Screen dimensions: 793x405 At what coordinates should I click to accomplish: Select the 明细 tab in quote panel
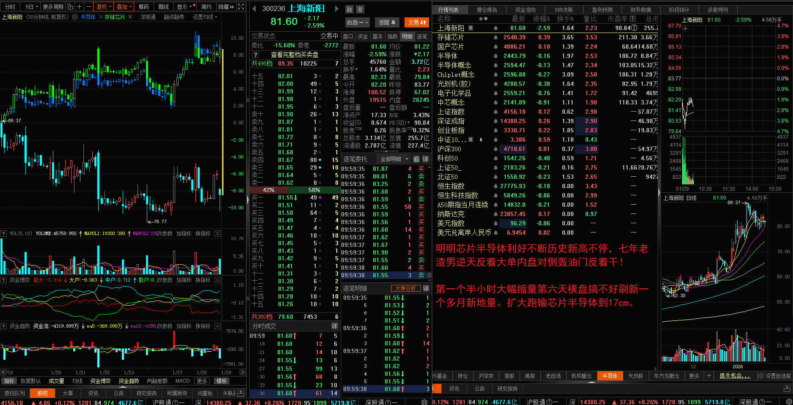(407, 36)
